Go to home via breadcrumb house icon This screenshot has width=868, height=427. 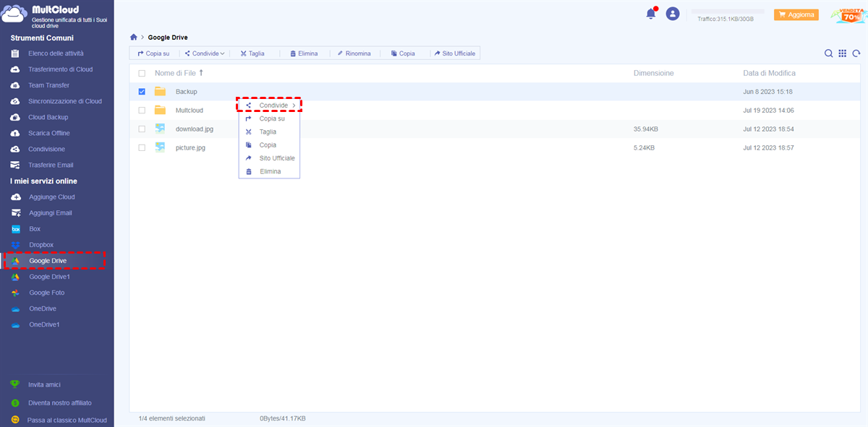tap(133, 37)
